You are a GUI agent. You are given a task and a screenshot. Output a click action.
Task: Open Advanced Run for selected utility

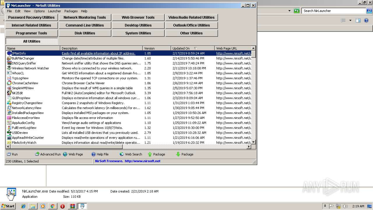click(48, 154)
